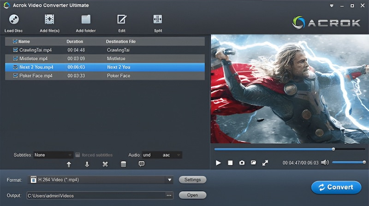
Task: Open the Add file(s) tool
Action: coord(49,19)
